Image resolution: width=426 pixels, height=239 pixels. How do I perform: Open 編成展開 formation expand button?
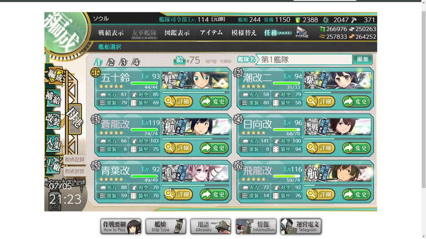[75, 171]
